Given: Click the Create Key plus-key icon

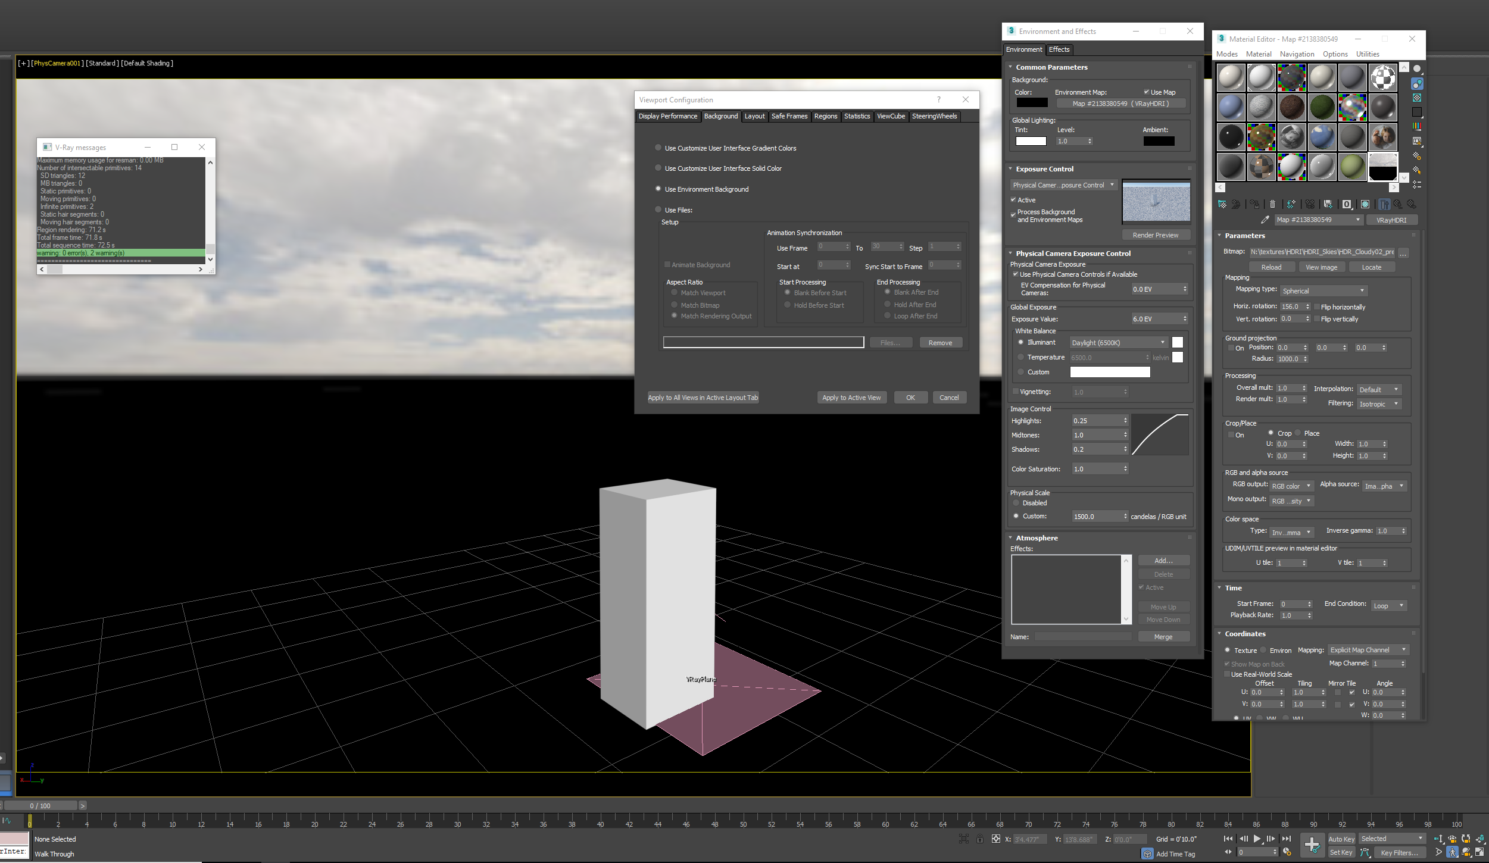Looking at the screenshot, I should [1312, 845].
